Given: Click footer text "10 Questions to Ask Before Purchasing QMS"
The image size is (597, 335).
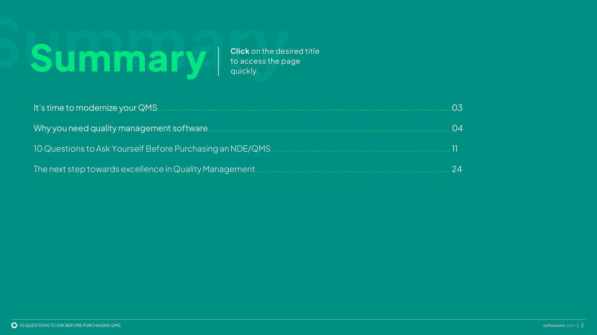Looking at the screenshot, I should [70, 325].
